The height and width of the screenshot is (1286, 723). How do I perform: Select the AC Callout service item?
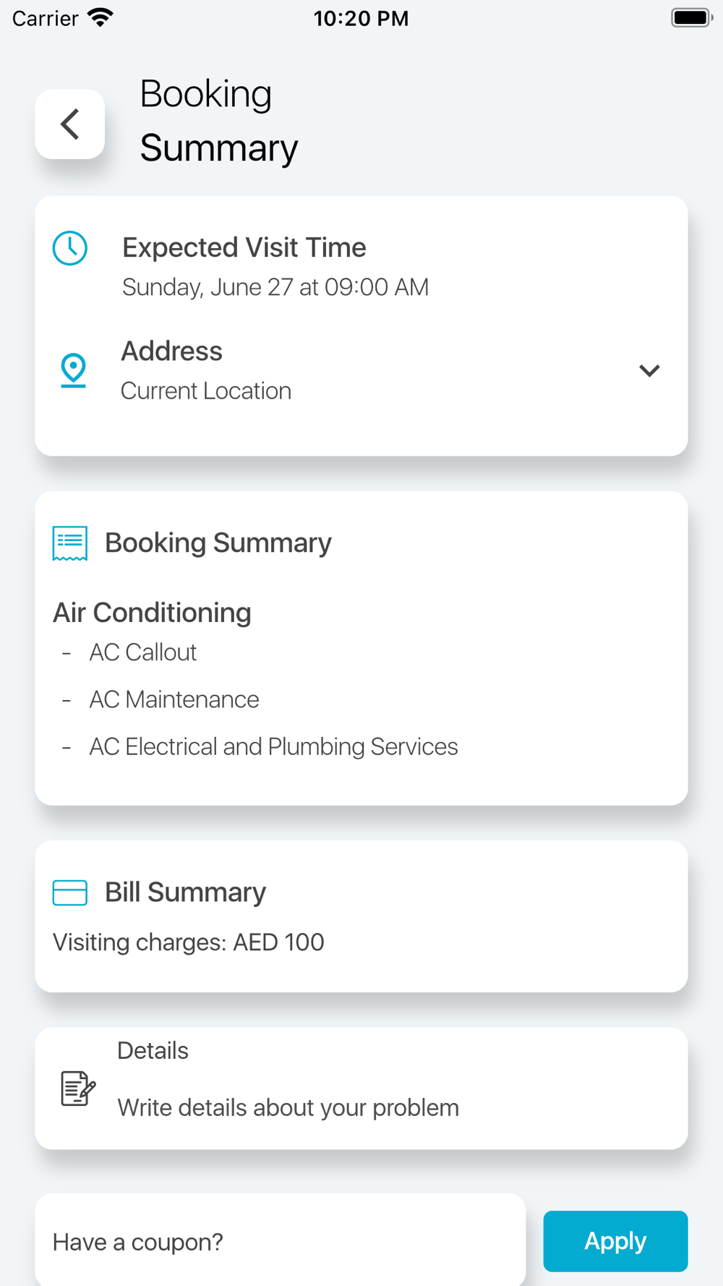tap(143, 652)
